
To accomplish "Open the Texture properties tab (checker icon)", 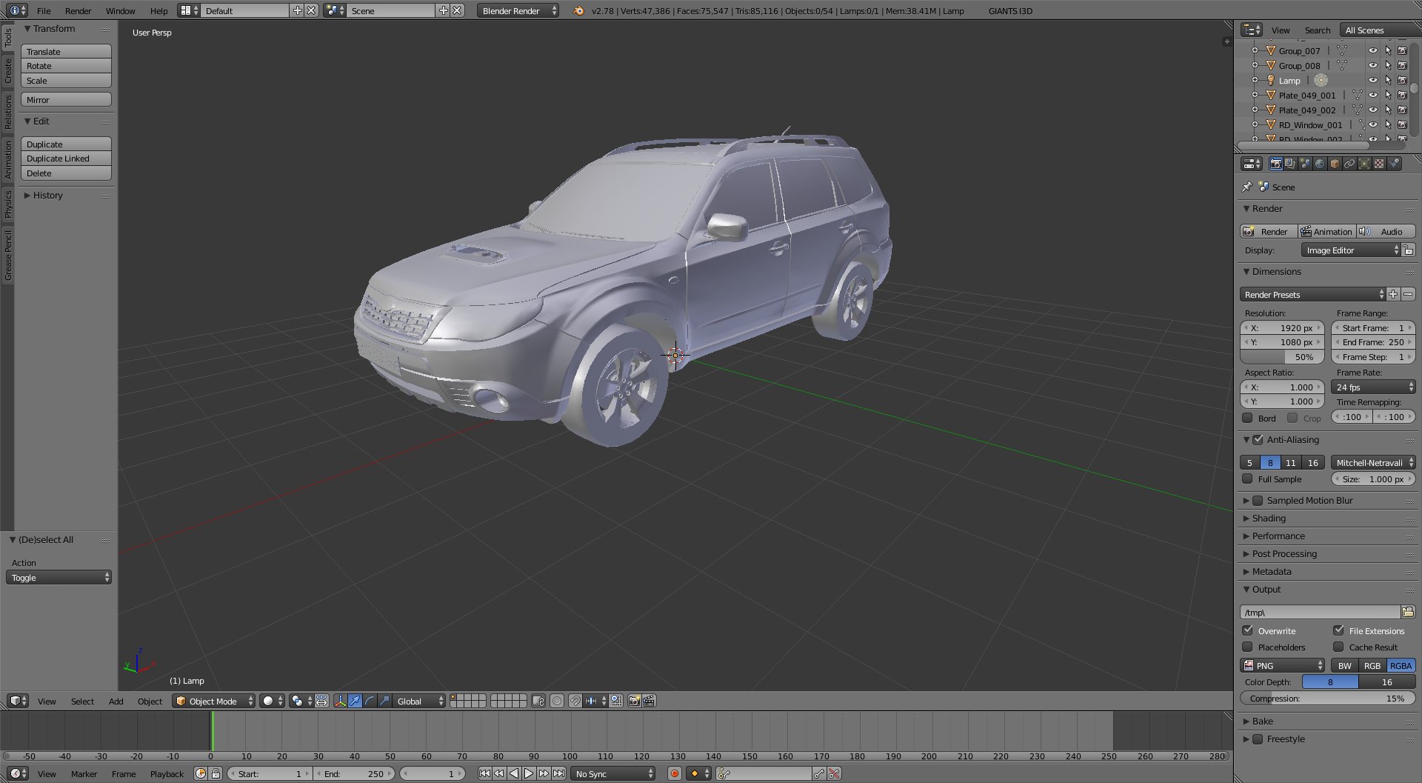I will (x=1379, y=164).
